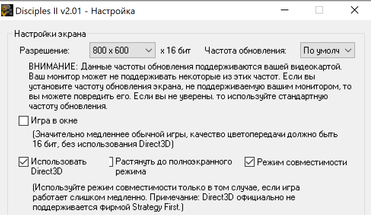Toggle 'Растянуть до полноэкранного режима' checkbox
Viewport: 371px width, 215px height.
pos(111,162)
